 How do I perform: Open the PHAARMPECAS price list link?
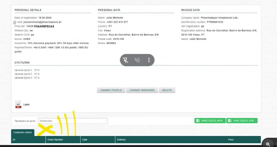(44, 26)
